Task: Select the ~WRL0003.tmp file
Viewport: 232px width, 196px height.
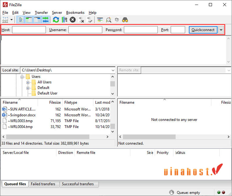Action: pyautogui.click(x=56, y=121)
